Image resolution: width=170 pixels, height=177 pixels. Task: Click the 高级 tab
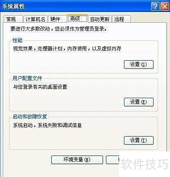tap(78, 19)
